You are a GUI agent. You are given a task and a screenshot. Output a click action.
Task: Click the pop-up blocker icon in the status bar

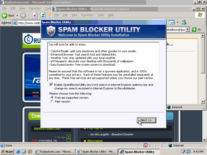click(x=145, y=145)
